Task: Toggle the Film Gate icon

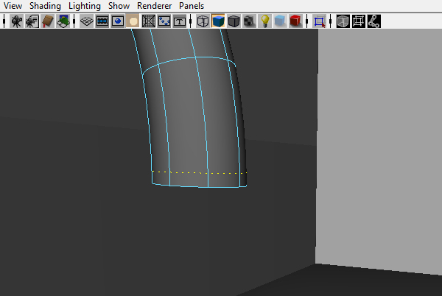Action: [x=102, y=21]
